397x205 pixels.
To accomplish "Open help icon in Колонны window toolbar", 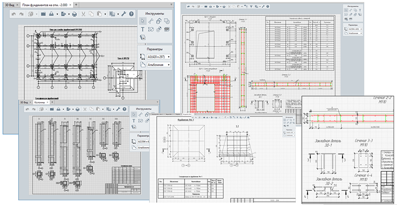I will 124,109.
